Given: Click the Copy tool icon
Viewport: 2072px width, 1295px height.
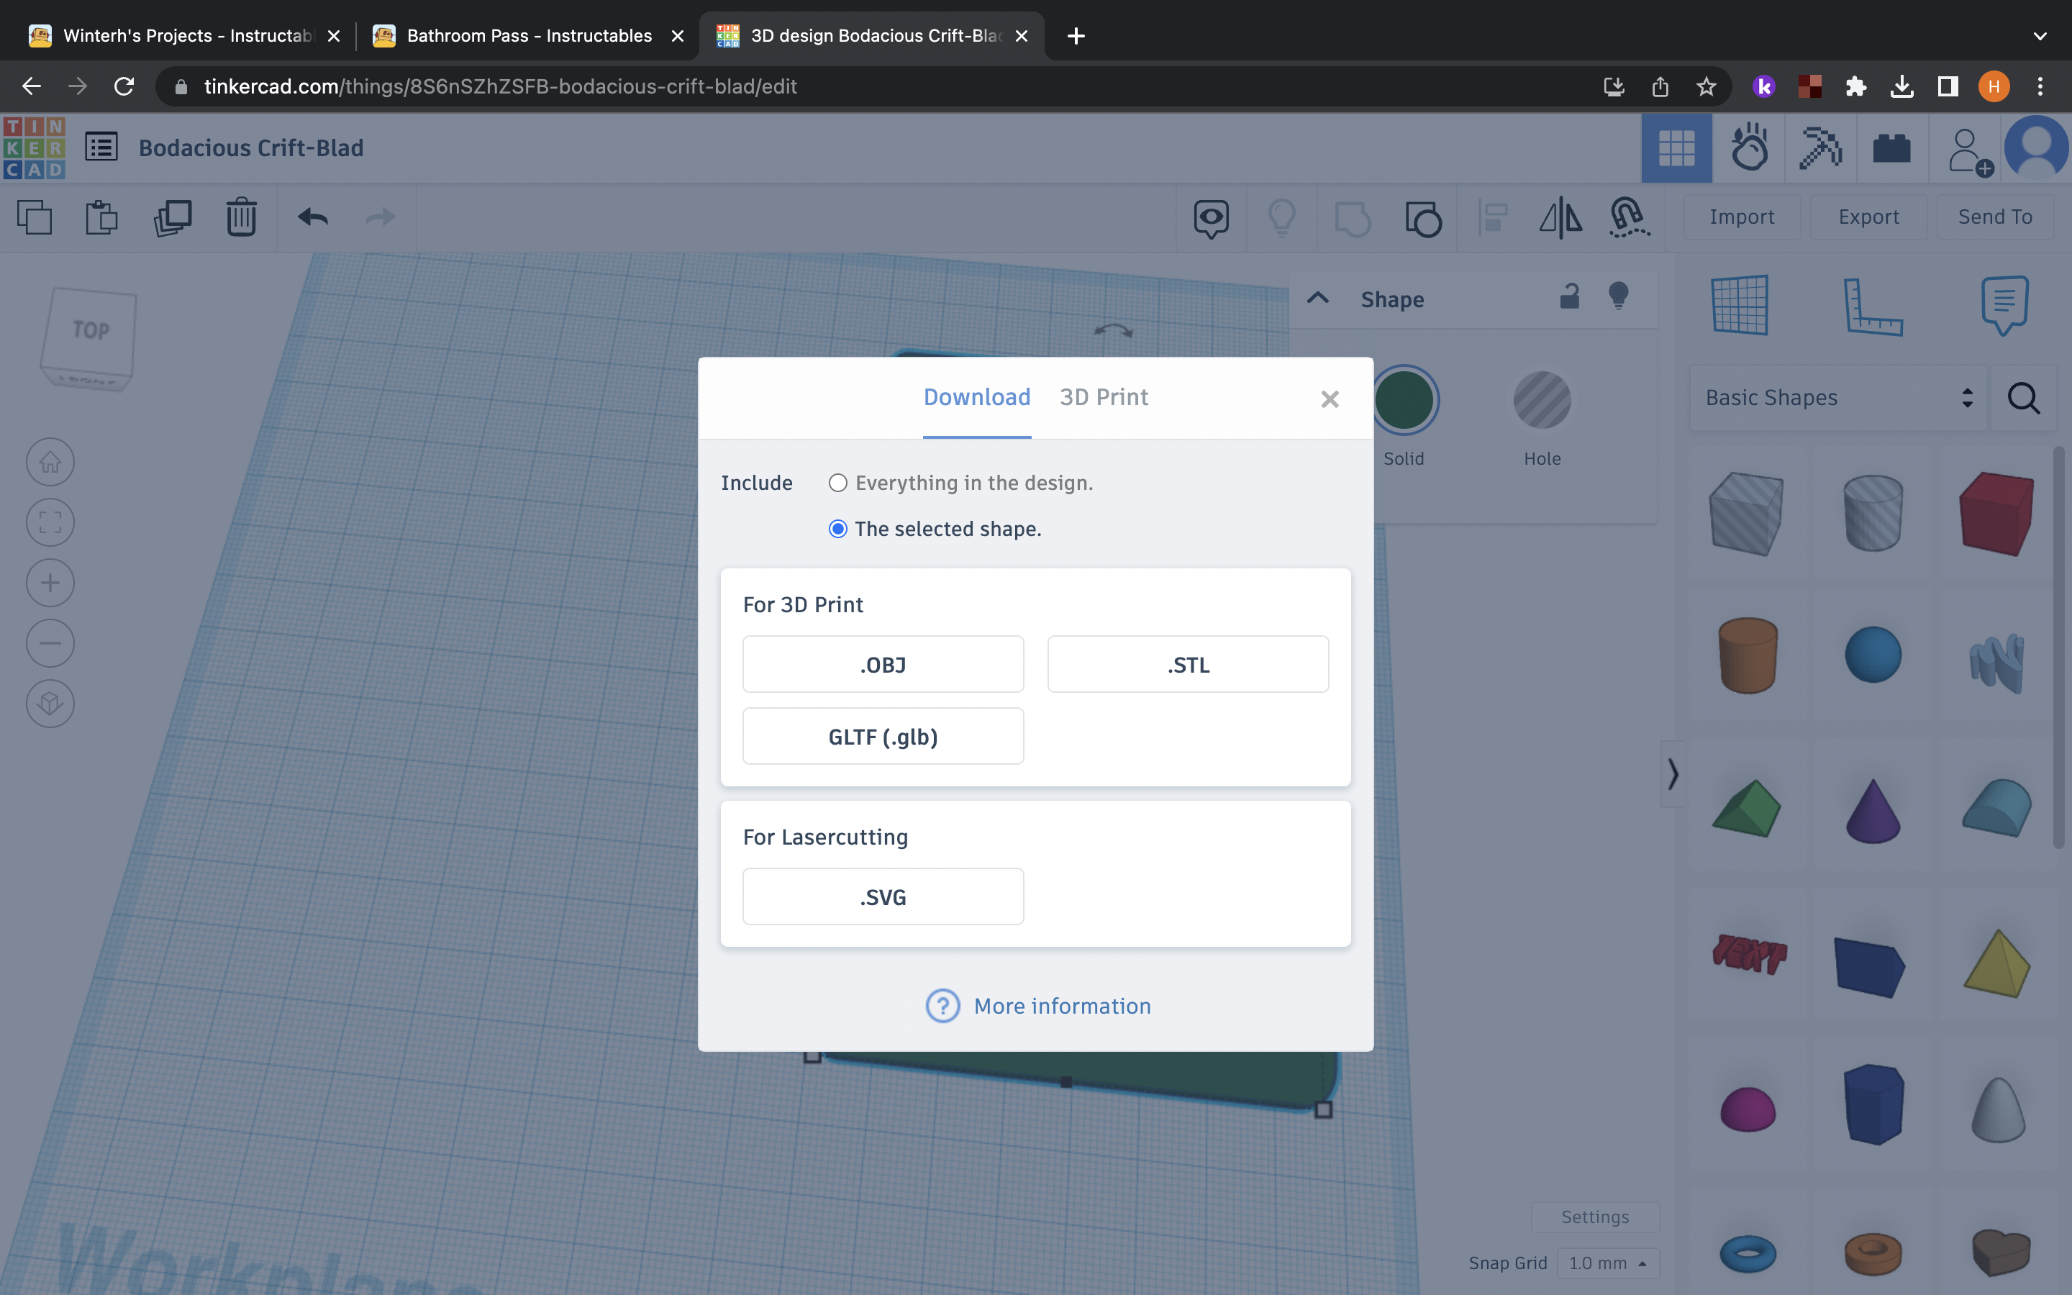Looking at the screenshot, I should (x=35, y=217).
